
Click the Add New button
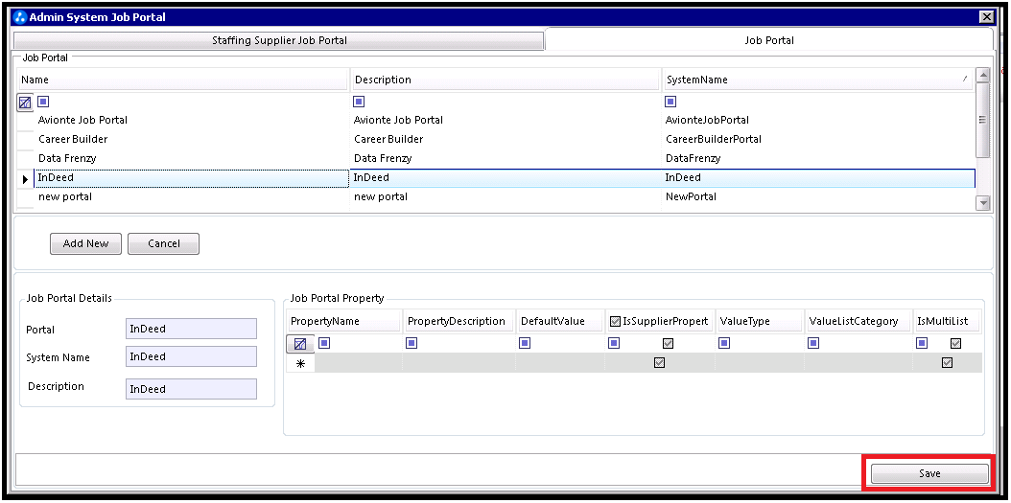(85, 243)
